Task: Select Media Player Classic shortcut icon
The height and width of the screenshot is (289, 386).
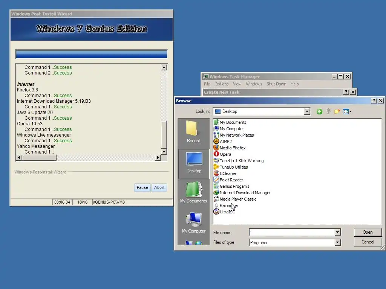Action: 216,199
